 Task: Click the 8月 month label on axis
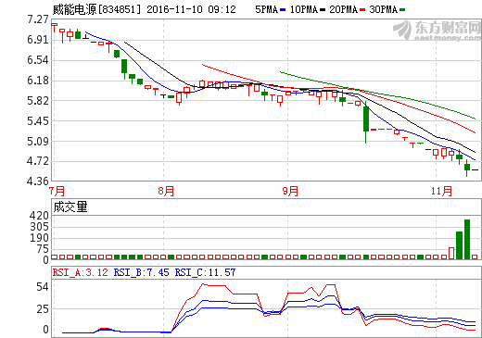pyautogui.click(x=166, y=191)
